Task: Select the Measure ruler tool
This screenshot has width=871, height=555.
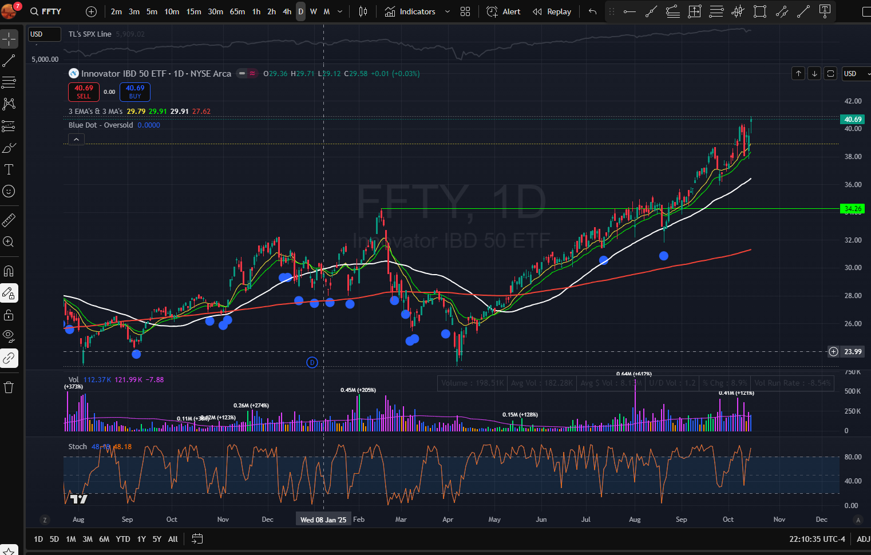Action: pyautogui.click(x=9, y=220)
